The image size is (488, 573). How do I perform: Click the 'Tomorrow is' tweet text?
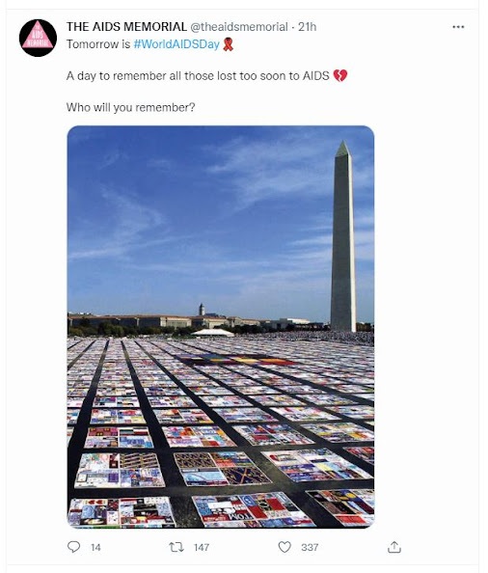(98, 44)
